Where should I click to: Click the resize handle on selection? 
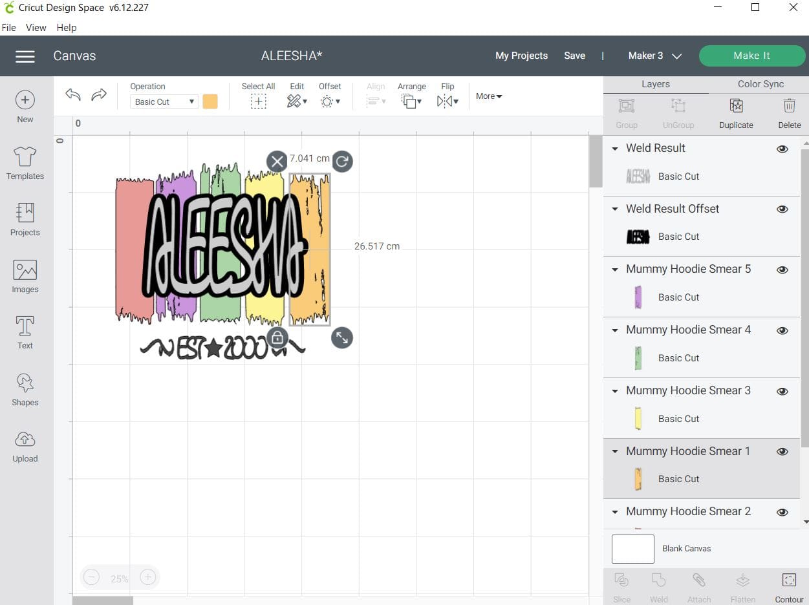tap(342, 337)
